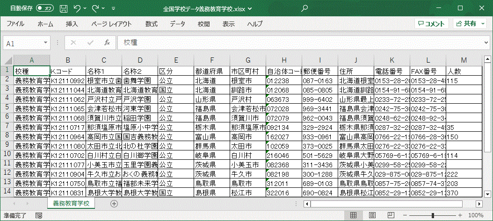Screen dimensions: 493x221
Task: Click the Save floppy disk icon
Action: (x=64, y=8)
